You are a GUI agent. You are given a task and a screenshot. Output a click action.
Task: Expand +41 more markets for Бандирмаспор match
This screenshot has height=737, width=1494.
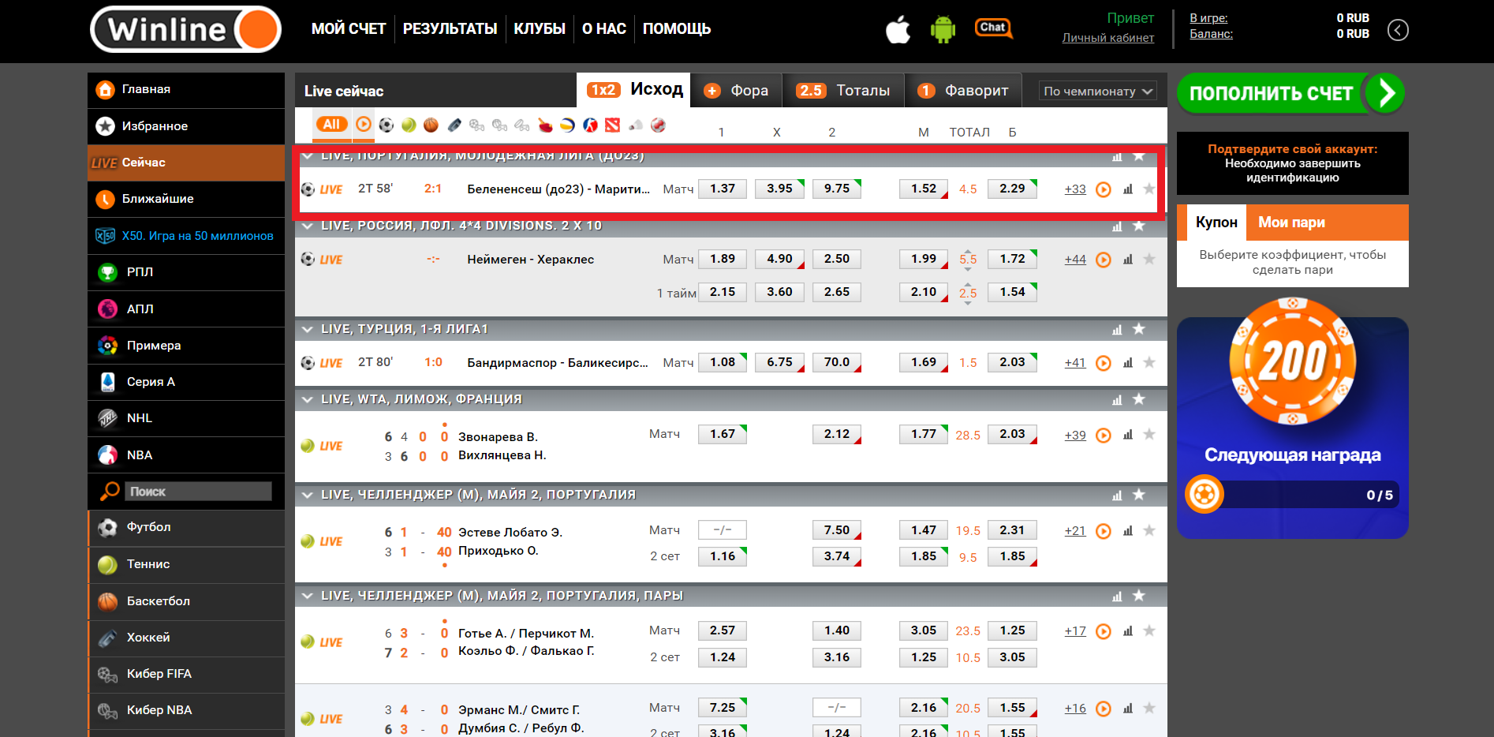(1075, 363)
